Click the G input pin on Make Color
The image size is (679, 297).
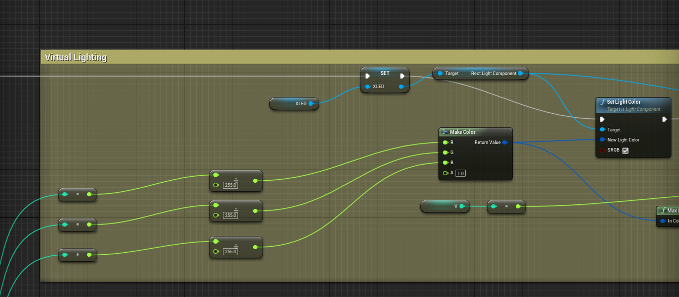[445, 153]
